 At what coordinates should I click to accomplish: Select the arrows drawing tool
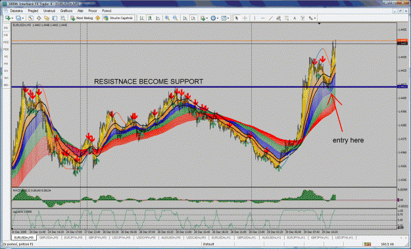[x=310, y=18]
